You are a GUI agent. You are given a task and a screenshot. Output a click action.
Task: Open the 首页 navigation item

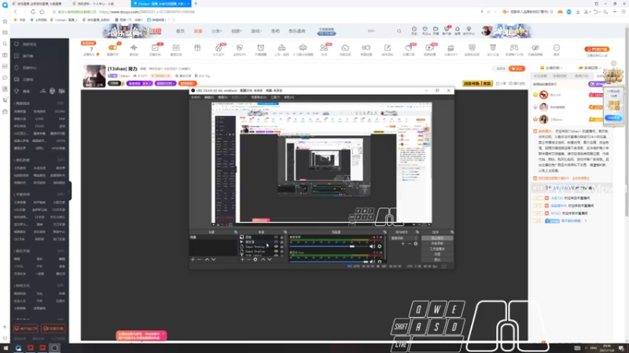pyautogui.click(x=181, y=31)
